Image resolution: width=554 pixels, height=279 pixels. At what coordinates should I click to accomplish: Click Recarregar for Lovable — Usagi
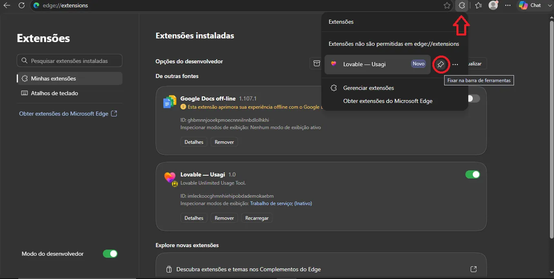(x=257, y=218)
